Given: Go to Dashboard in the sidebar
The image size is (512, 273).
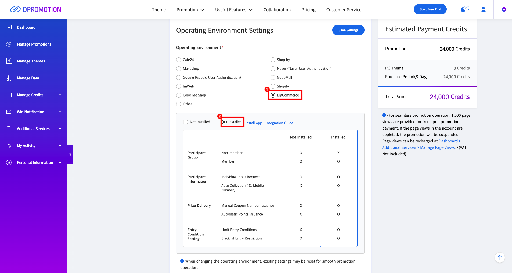Looking at the screenshot, I should (26, 27).
